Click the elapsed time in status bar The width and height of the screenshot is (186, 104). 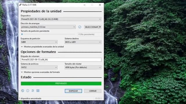coord(99,98)
